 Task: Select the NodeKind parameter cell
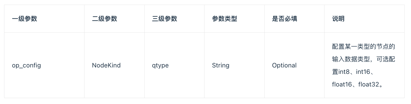pos(106,65)
